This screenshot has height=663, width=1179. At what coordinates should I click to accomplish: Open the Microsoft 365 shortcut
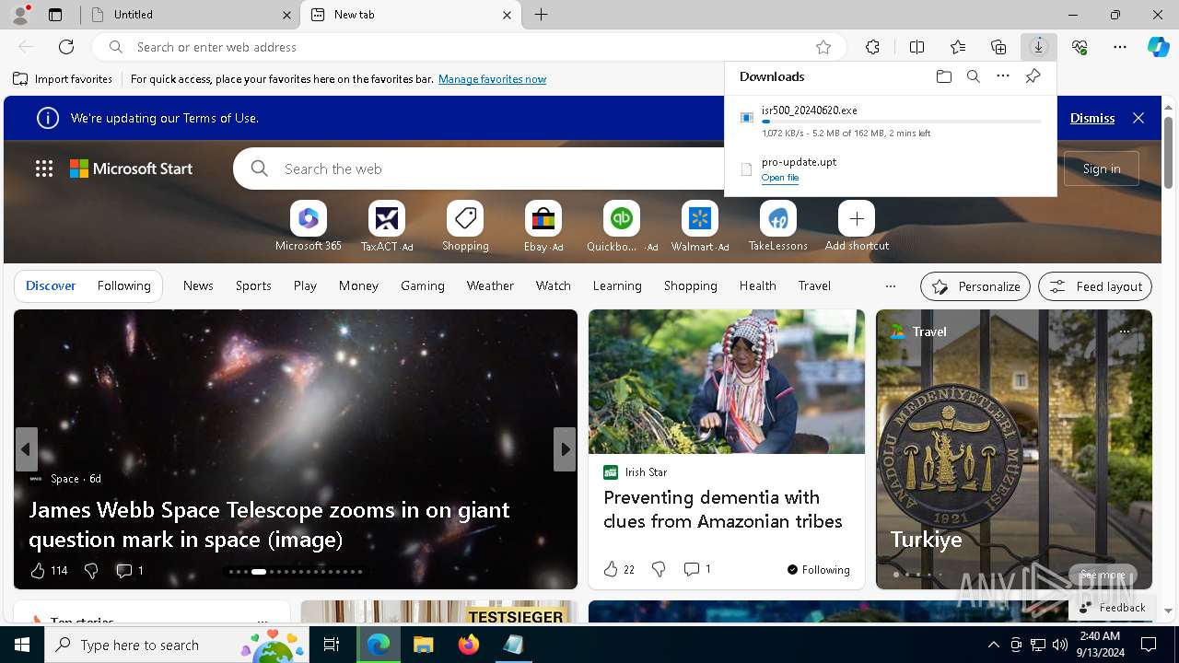[x=309, y=227]
